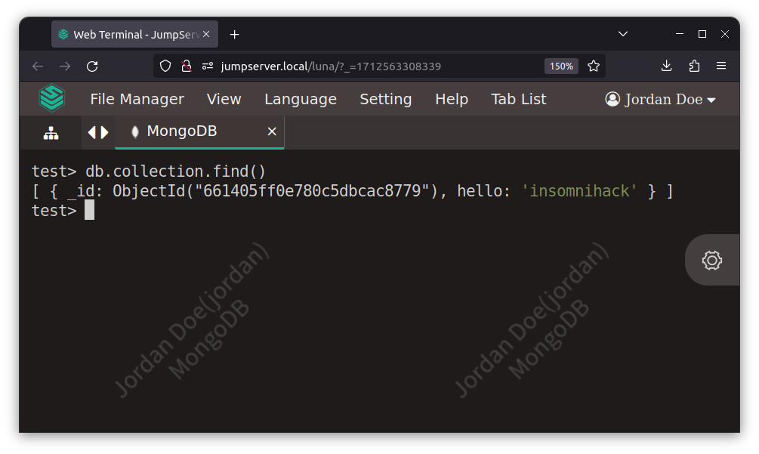Open the browser list-all-tabs chevron
Image resolution: width=759 pixels, height=454 pixels.
click(x=623, y=34)
